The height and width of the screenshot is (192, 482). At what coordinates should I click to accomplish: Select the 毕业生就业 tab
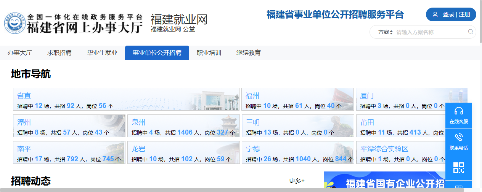102,53
